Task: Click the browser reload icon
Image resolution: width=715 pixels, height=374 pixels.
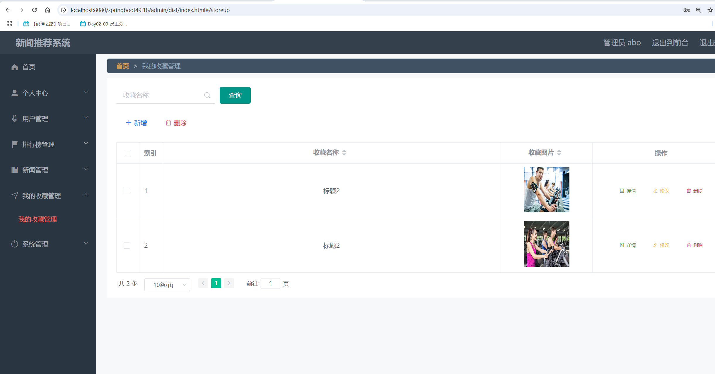Action: tap(34, 10)
